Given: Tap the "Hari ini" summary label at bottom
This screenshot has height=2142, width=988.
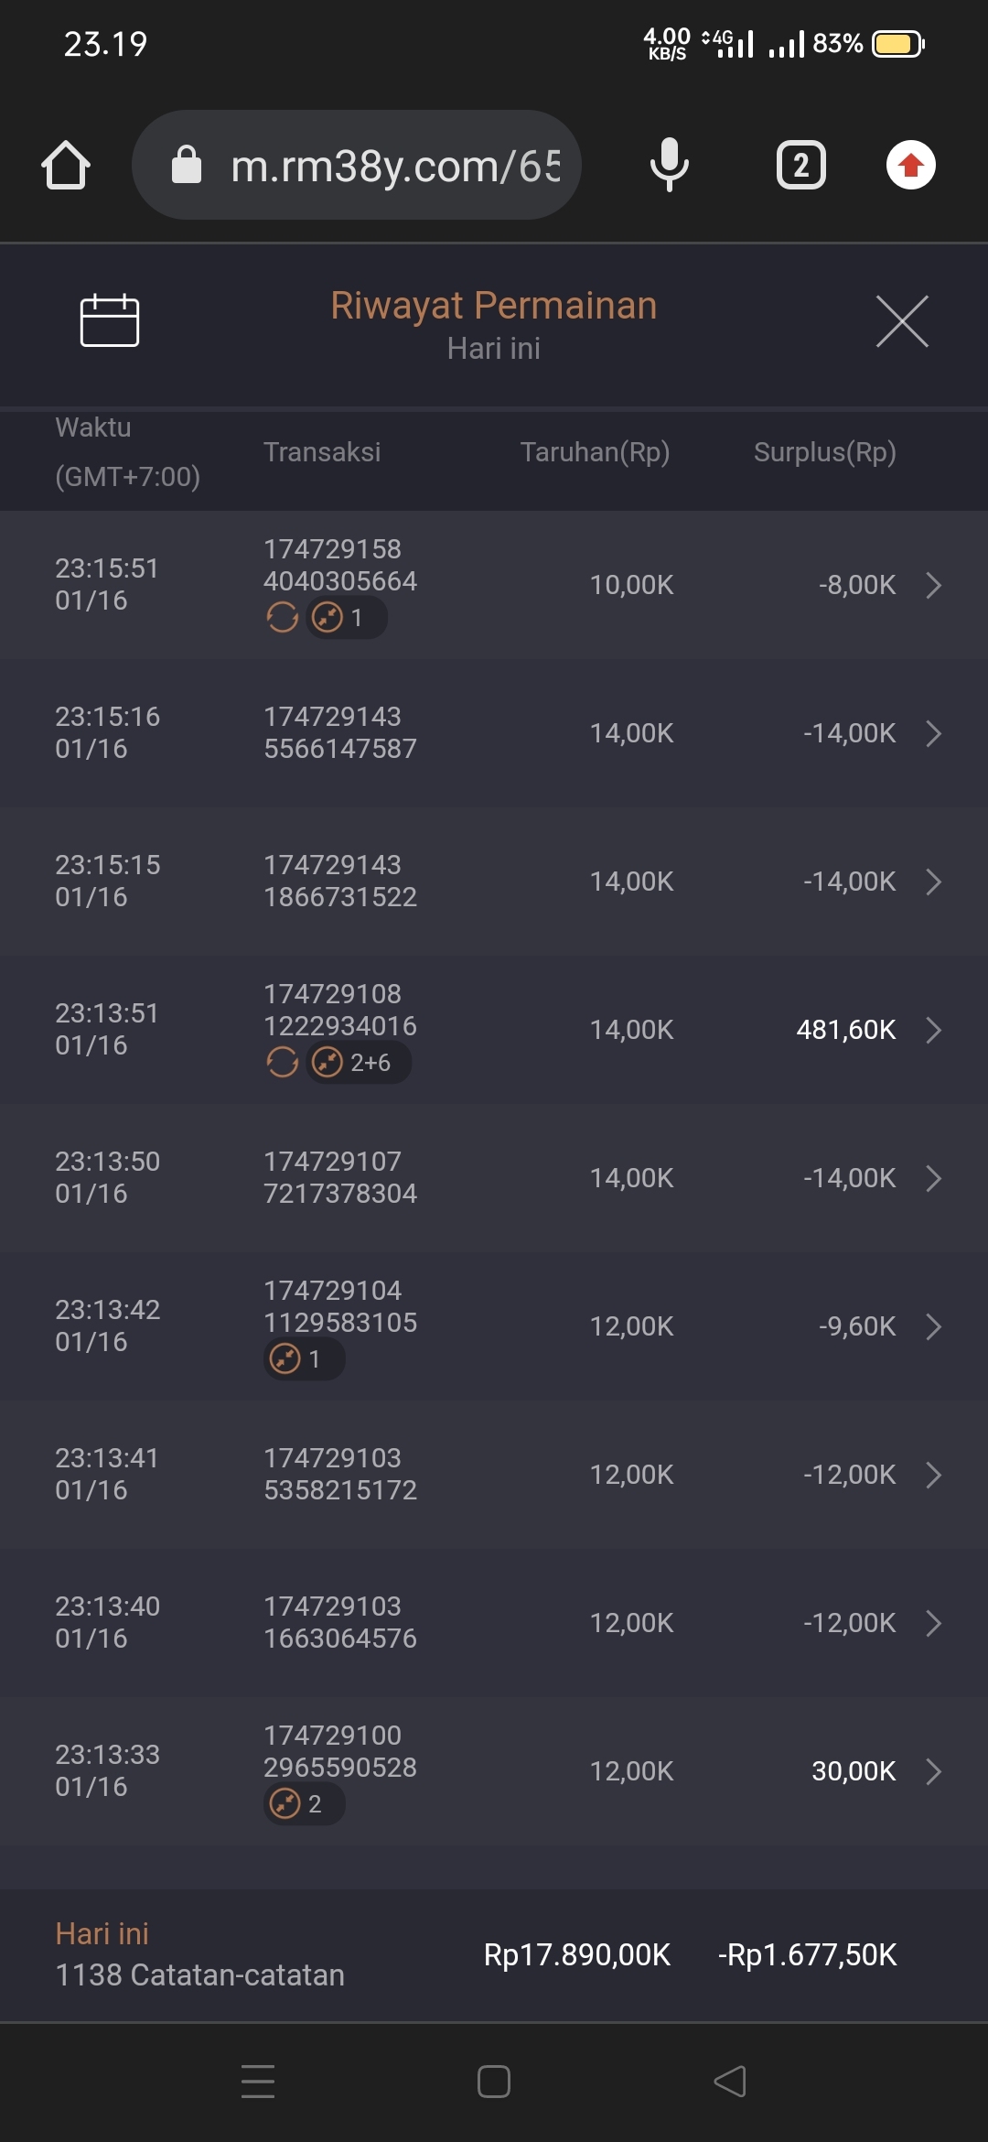Looking at the screenshot, I should [102, 1933].
